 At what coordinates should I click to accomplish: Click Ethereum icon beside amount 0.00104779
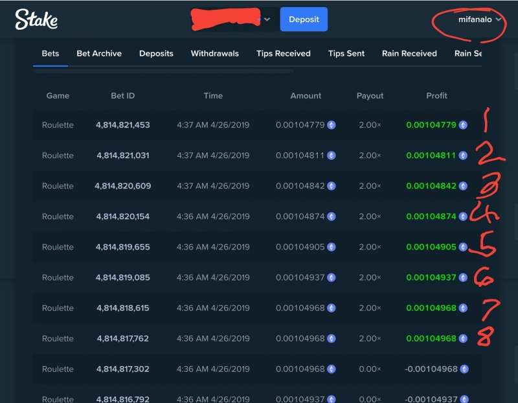(332, 125)
